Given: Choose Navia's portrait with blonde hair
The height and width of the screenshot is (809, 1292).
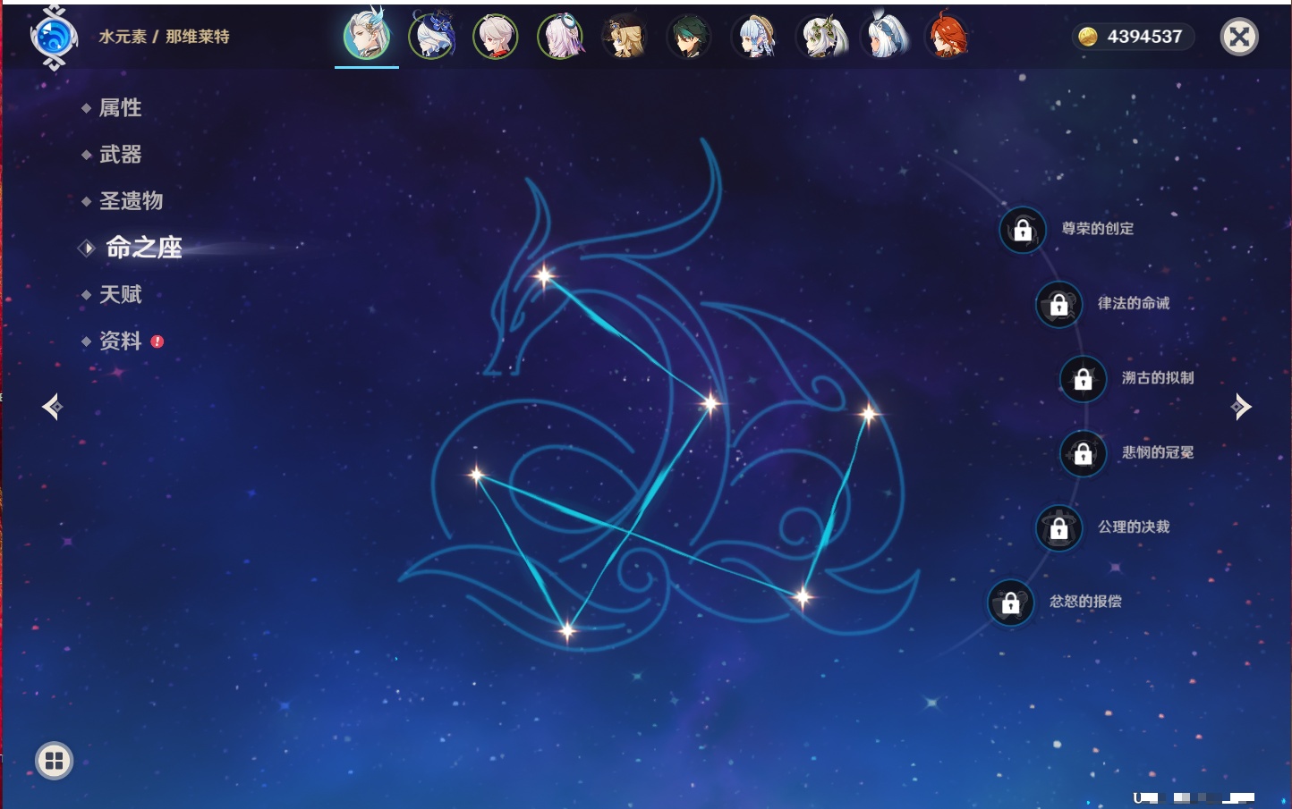Looking at the screenshot, I should tap(625, 38).
